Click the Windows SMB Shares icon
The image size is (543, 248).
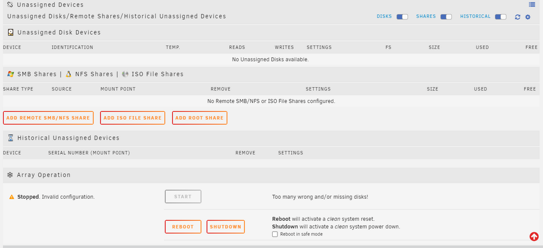[x=11, y=74]
